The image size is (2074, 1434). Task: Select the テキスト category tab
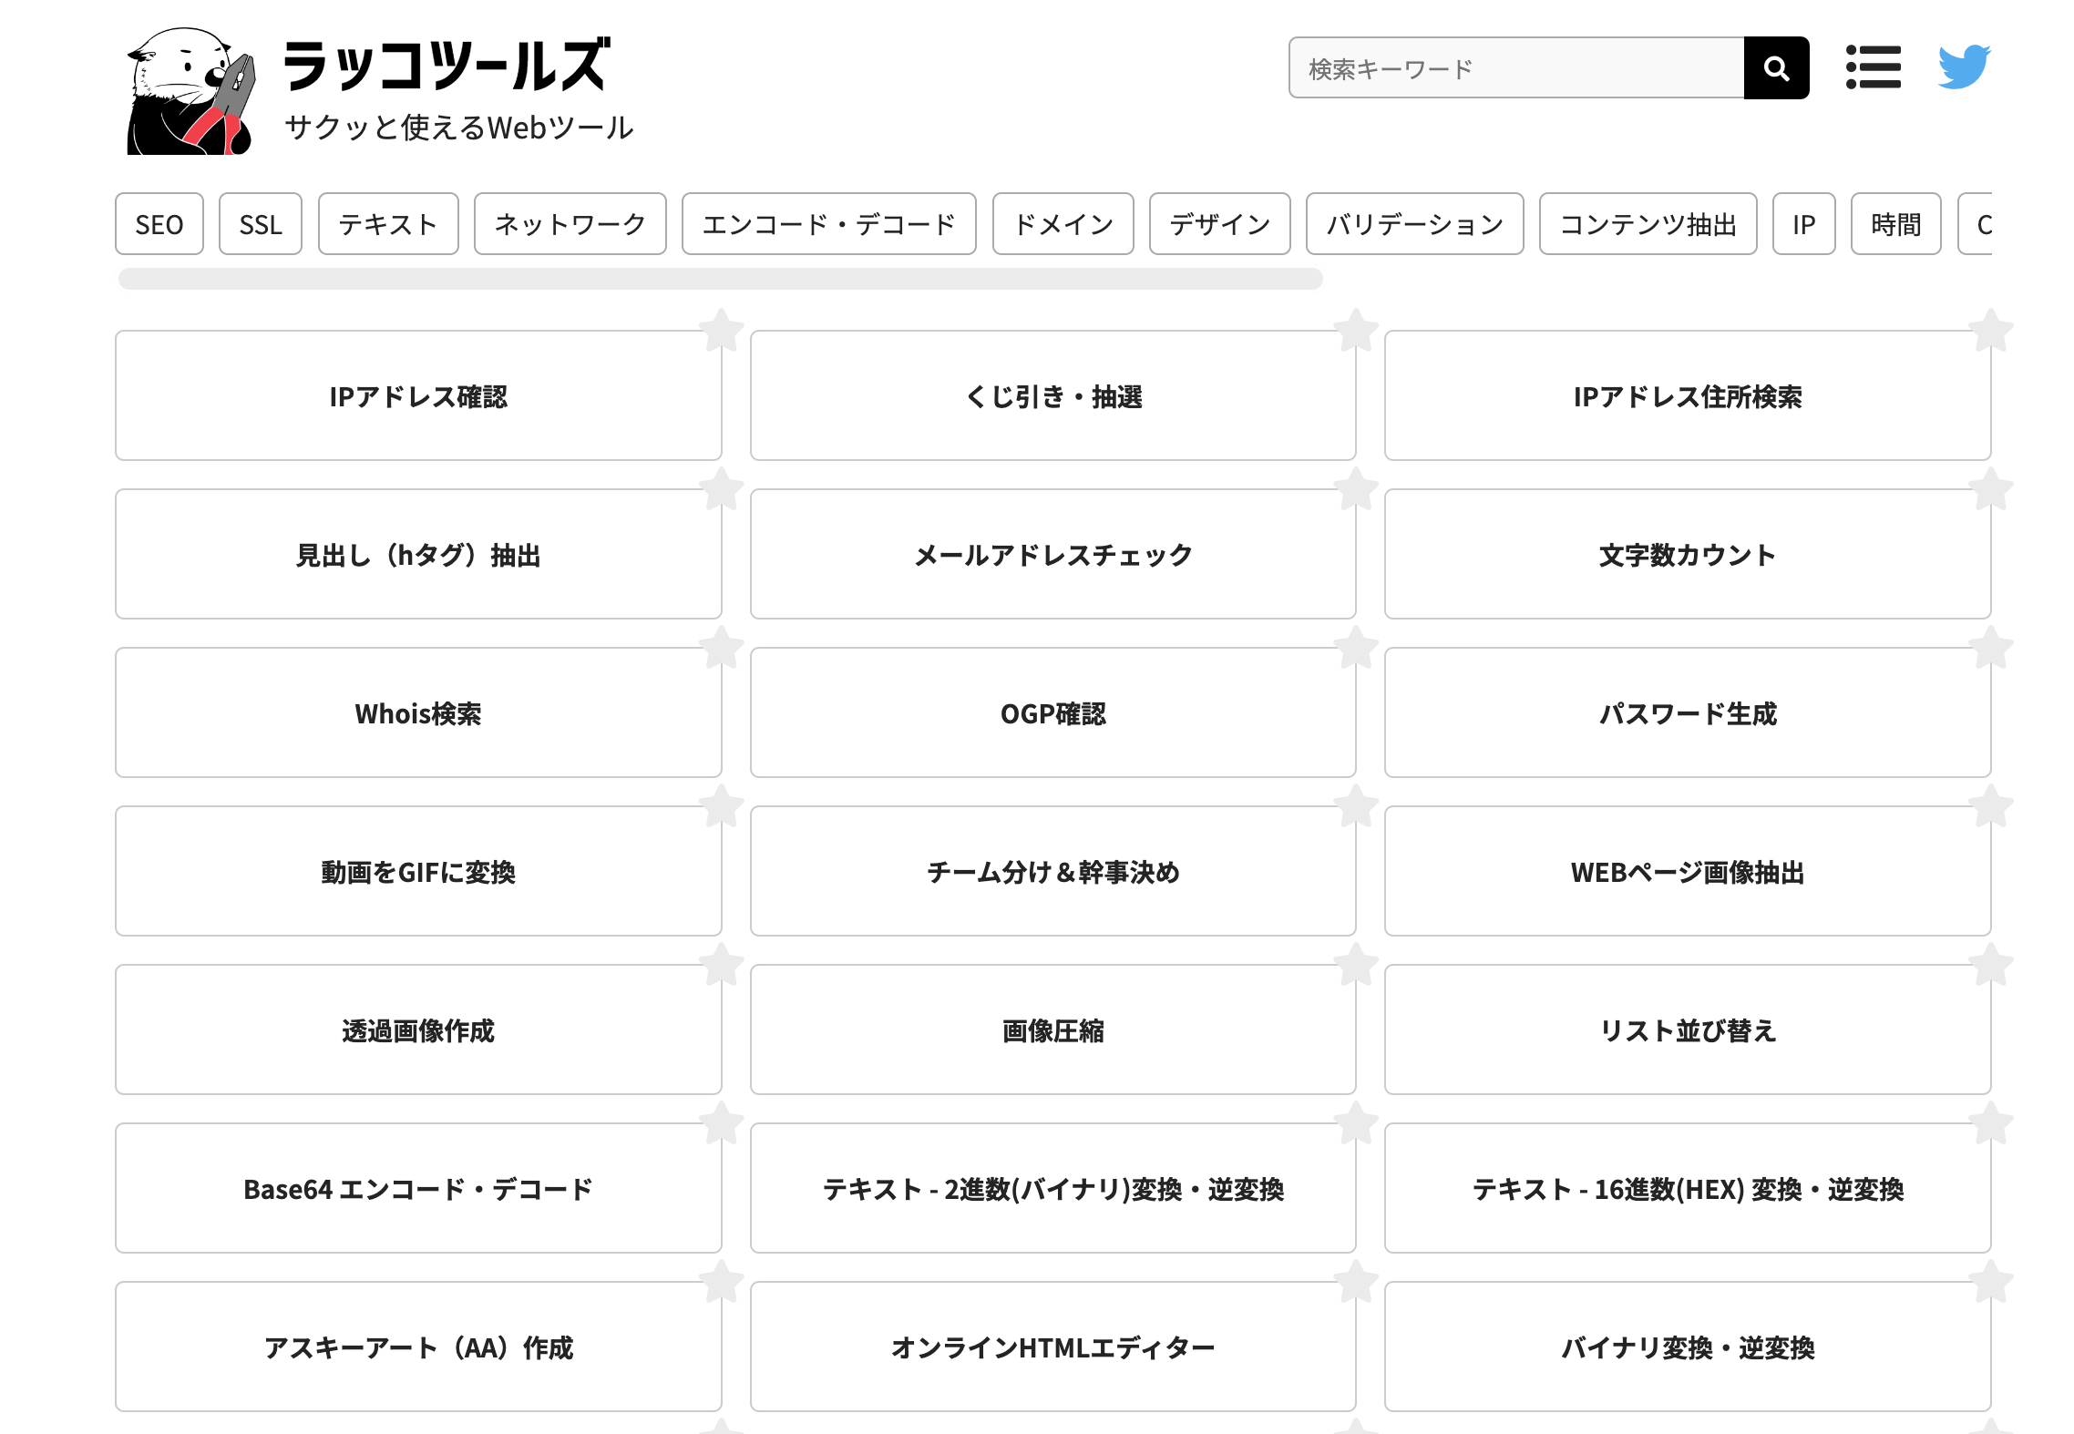(388, 224)
